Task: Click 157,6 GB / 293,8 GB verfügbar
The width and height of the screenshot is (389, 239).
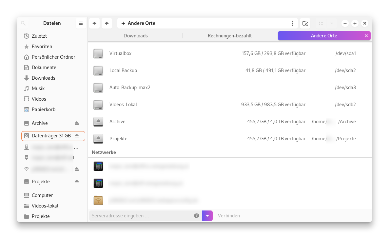Action: (273, 53)
